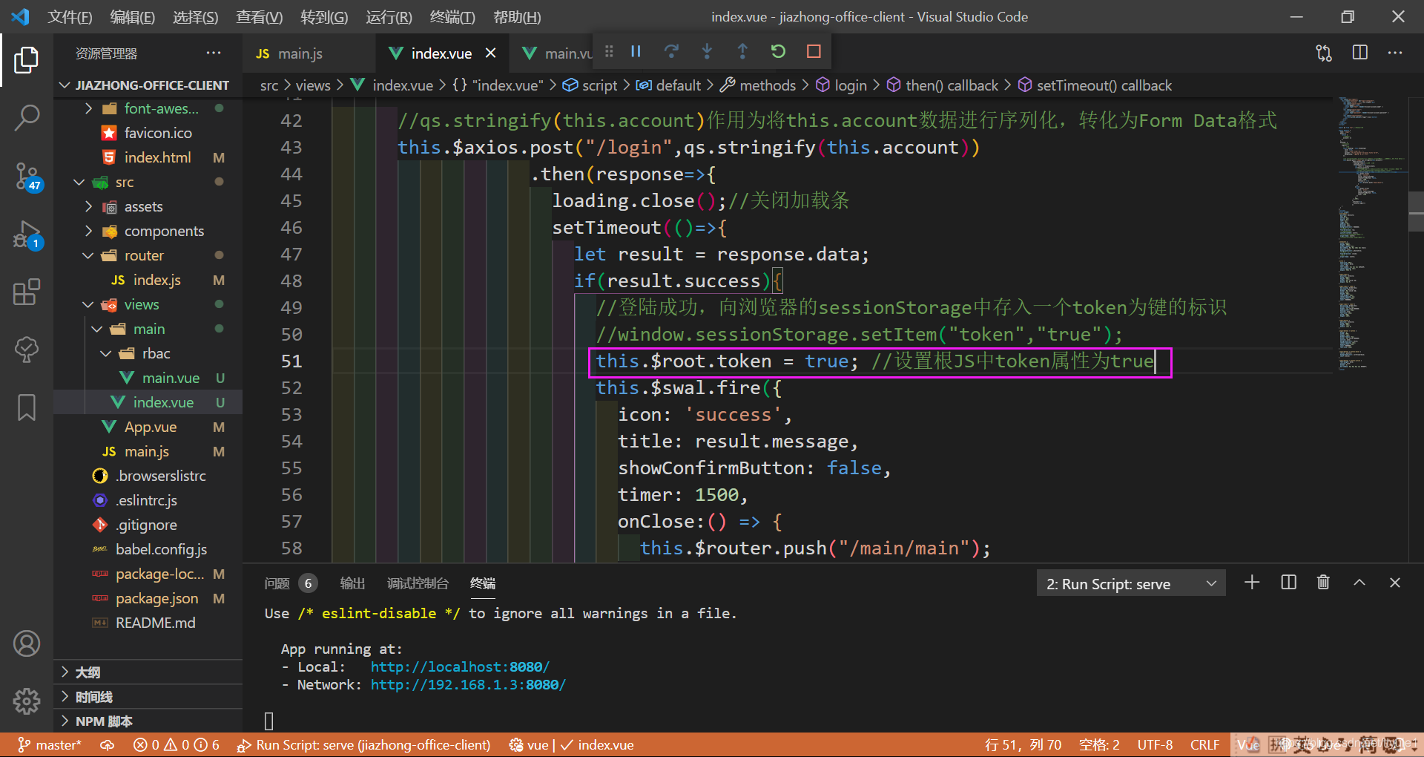
Task: Open the Search view in activity bar
Action: (27, 117)
